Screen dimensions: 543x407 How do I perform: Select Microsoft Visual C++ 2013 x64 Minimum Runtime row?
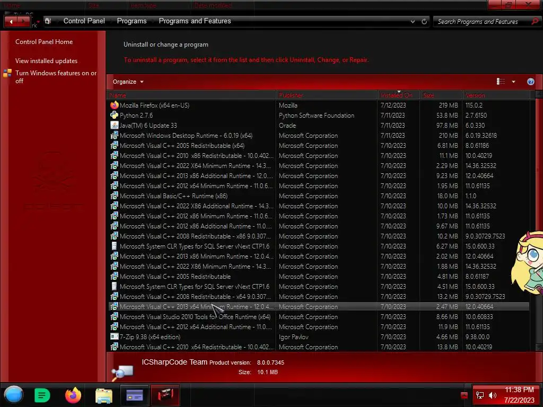click(x=319, y=306)
